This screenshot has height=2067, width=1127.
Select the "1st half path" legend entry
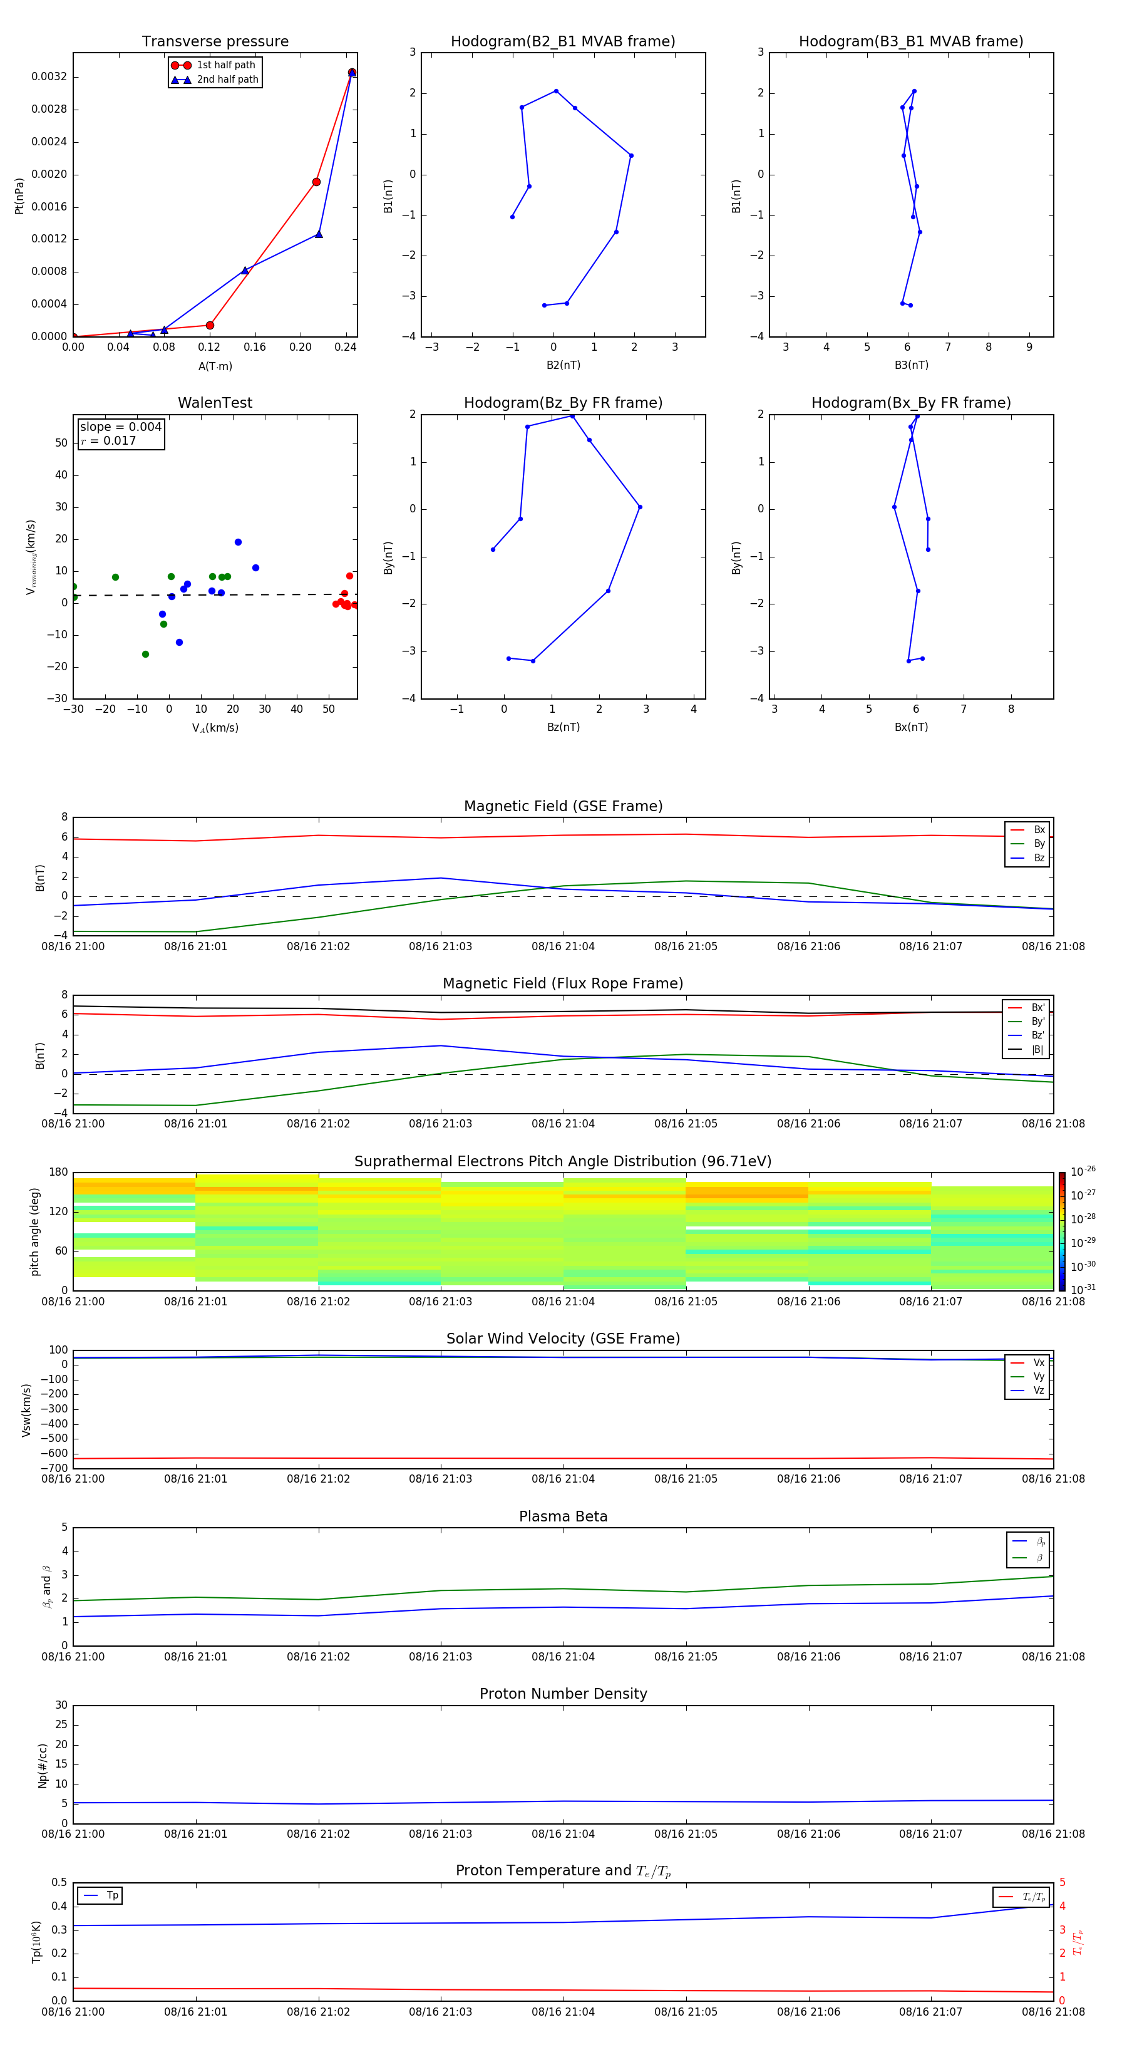pyautogui.click(x=214, y=65)
